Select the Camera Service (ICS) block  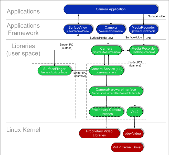106,70
